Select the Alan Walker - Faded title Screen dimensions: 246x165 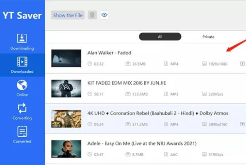[x=109, y=53]
